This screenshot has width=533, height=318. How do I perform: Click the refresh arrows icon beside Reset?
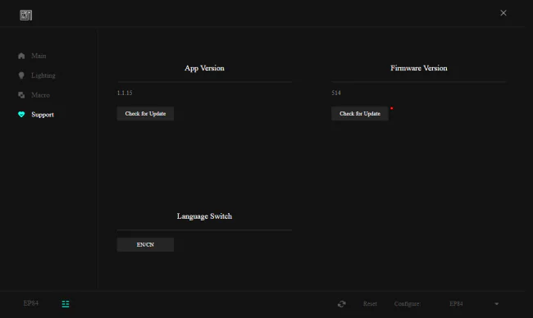click(x=342, y=304)
